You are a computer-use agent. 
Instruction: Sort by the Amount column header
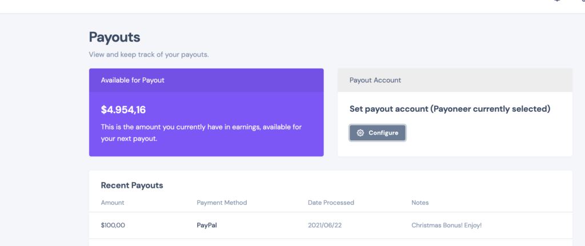tap(113, 203)
